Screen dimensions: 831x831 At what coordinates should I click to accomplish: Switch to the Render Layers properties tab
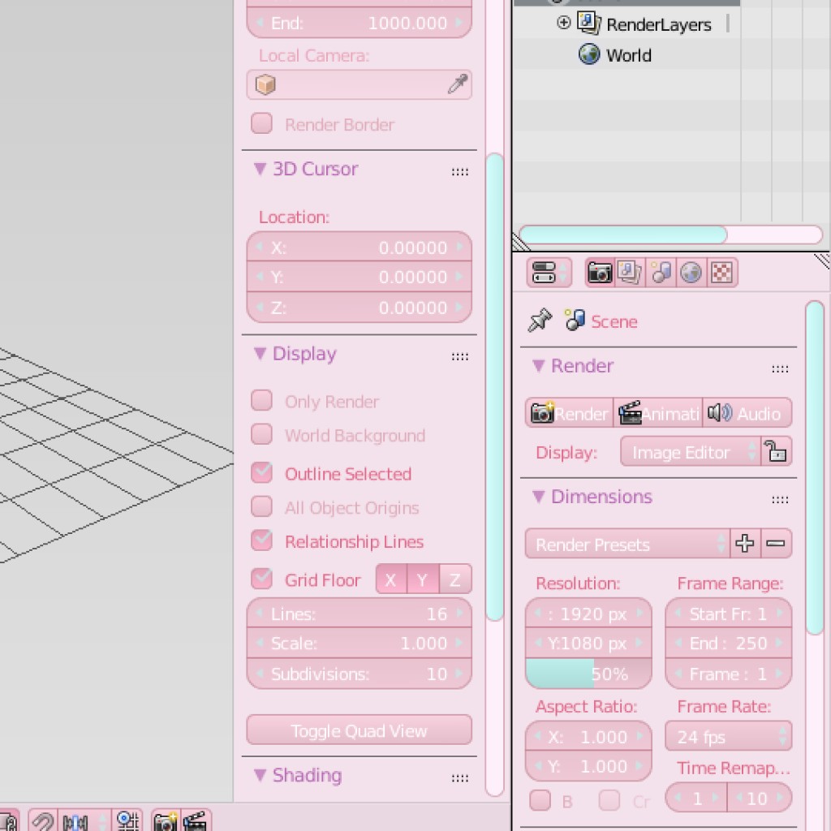(629, 272)
